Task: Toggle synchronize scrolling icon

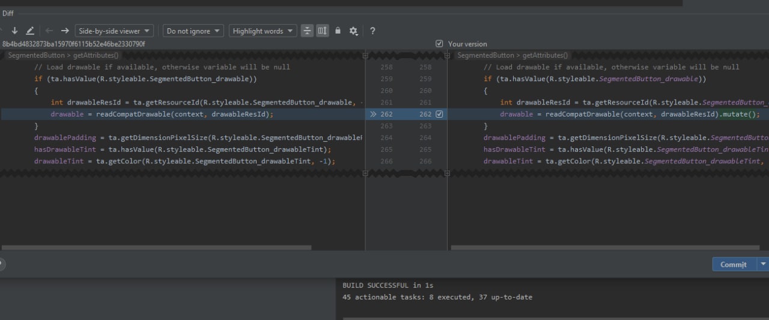Action: pyautogui.click(x=323, y=31)
